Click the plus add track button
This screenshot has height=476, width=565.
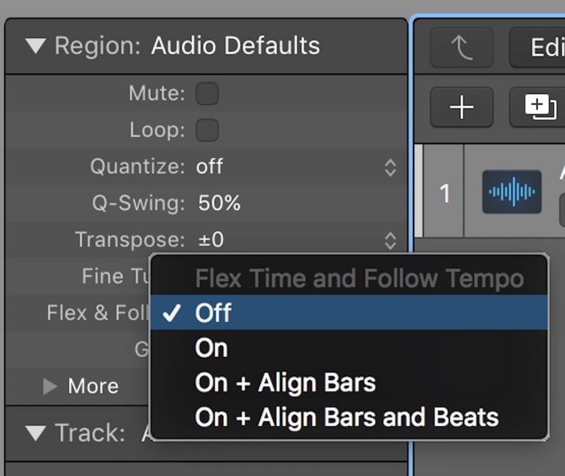[x=461, y=108]
